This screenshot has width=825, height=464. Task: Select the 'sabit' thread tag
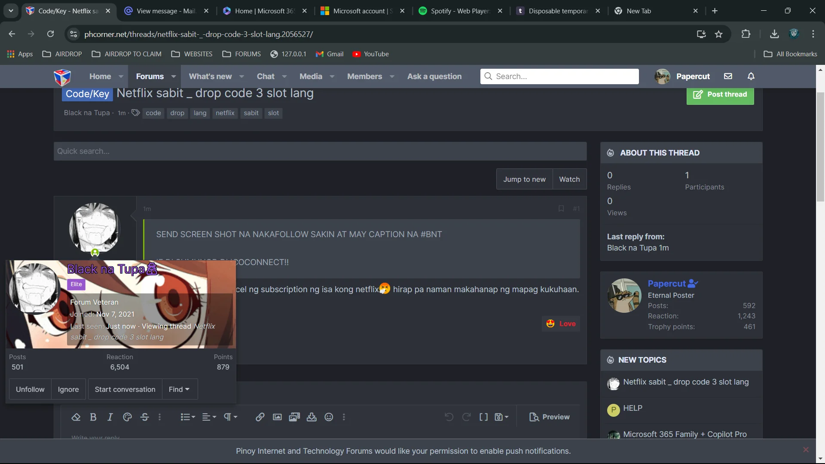point(251,113)
